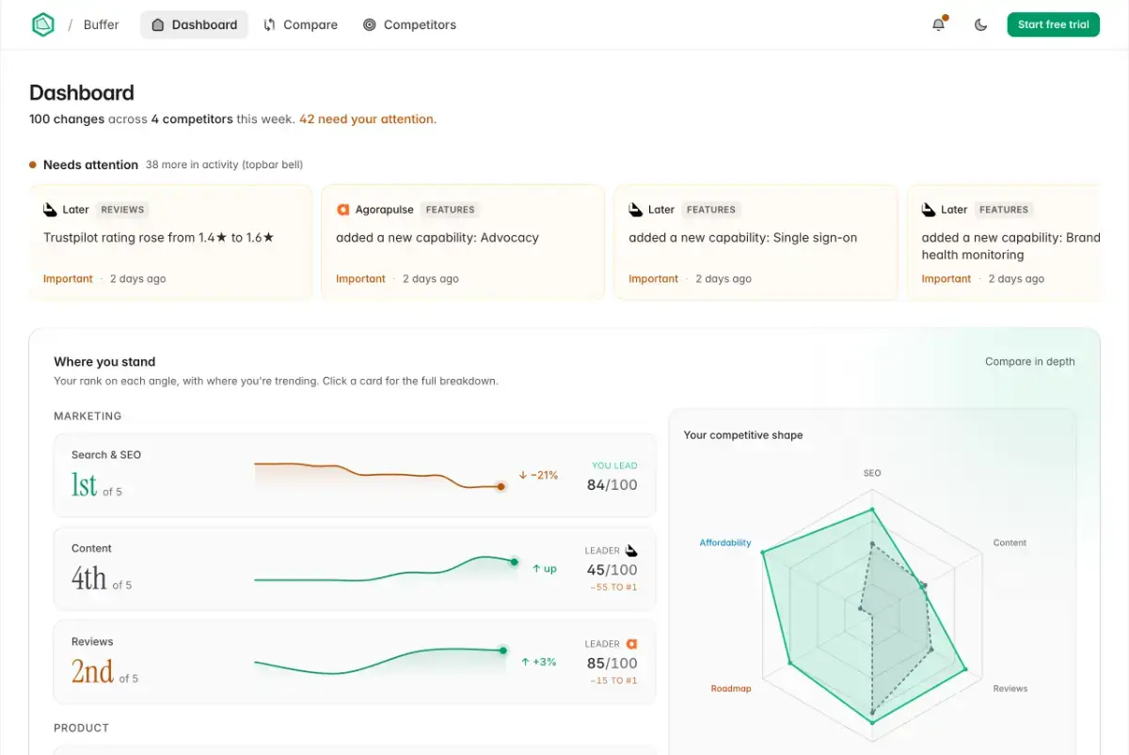Open the notifications bell
Screen dimensions: 1129x755
[938, 24]
